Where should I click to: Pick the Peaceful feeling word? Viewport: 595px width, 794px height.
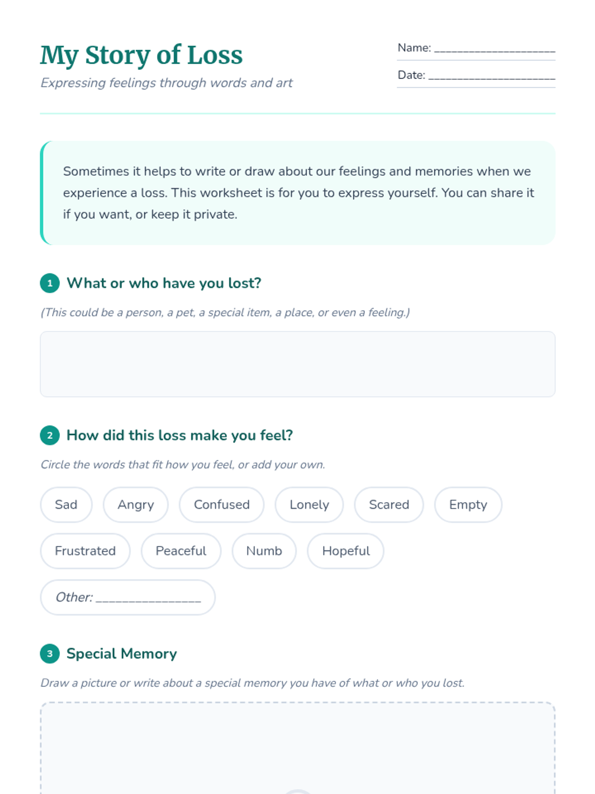tap(181, 551)
